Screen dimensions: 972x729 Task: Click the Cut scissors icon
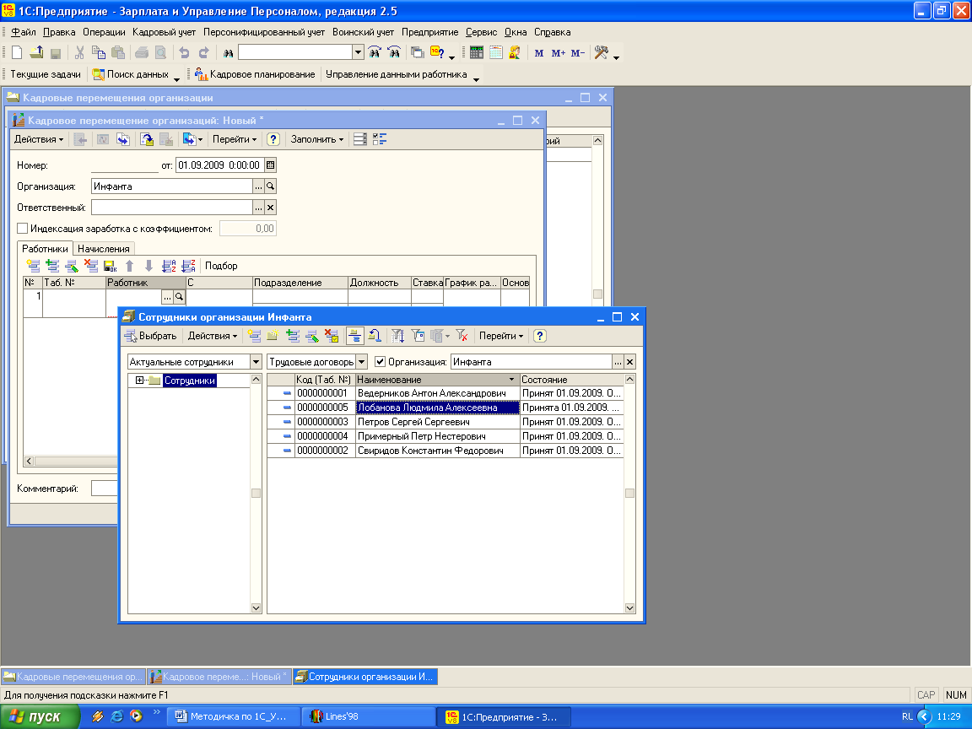[x=79, y=52]
